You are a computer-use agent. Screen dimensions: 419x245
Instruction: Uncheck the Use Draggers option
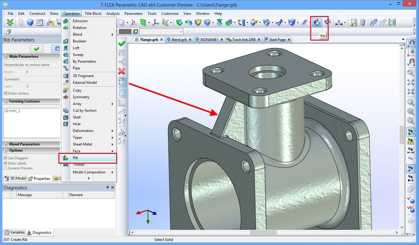pos(6,158)
